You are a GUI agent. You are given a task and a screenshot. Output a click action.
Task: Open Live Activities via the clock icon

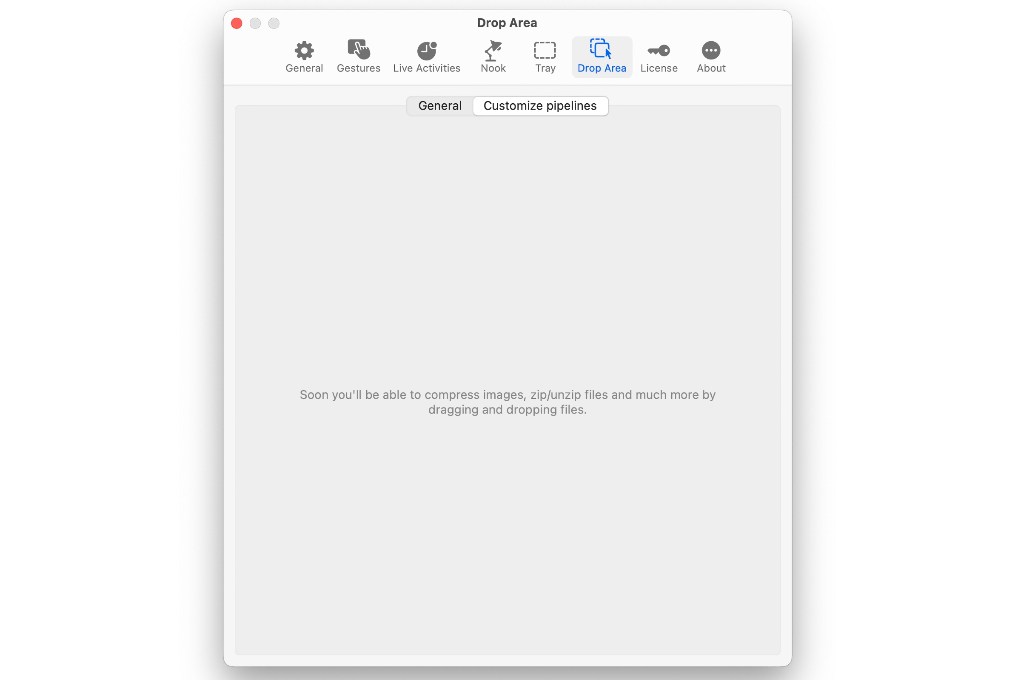pos(427,51)
